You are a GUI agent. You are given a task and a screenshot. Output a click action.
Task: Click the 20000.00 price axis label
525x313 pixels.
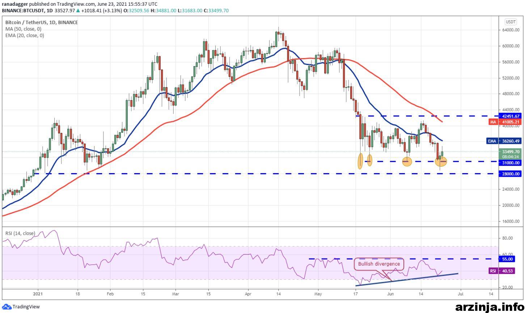coord(511,205)
